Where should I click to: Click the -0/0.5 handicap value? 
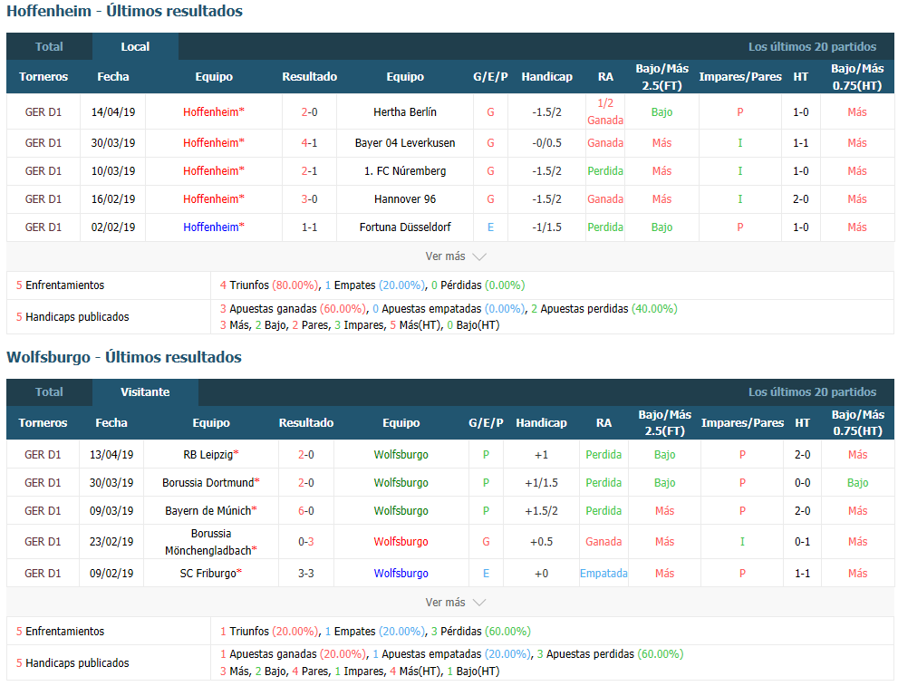coord(547,143)
